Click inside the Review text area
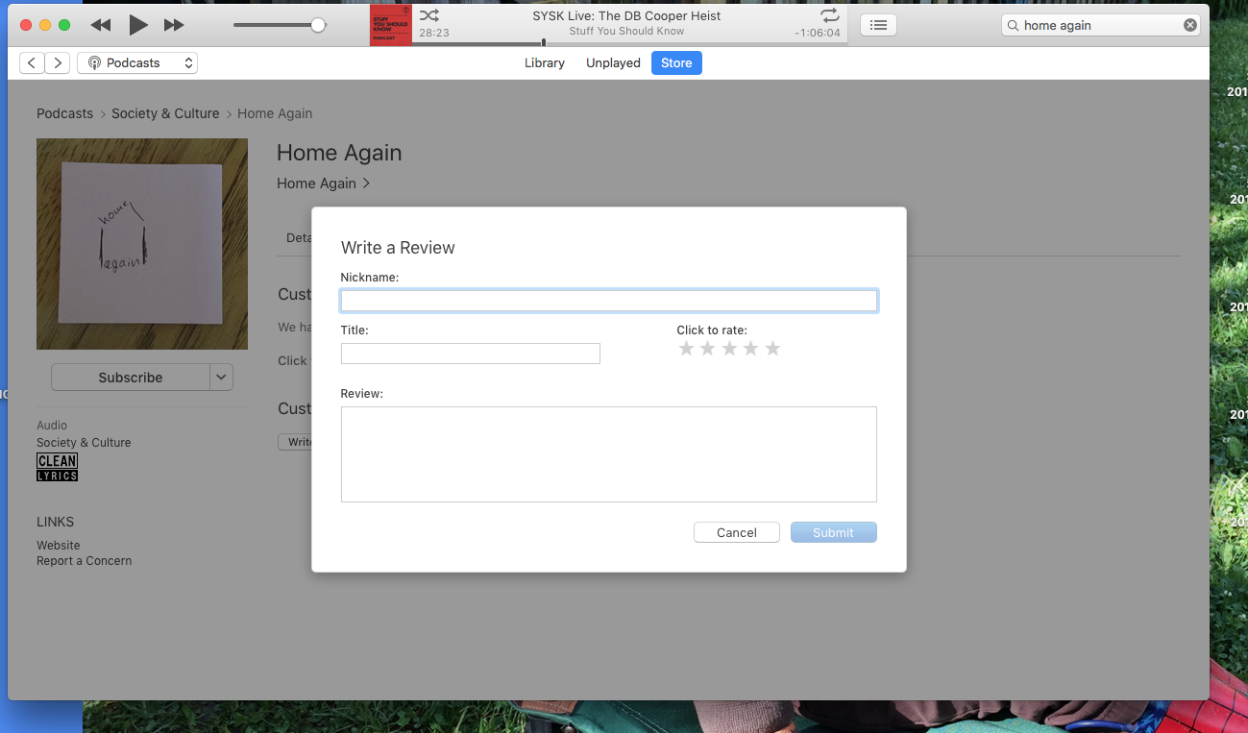 [609, 454]
